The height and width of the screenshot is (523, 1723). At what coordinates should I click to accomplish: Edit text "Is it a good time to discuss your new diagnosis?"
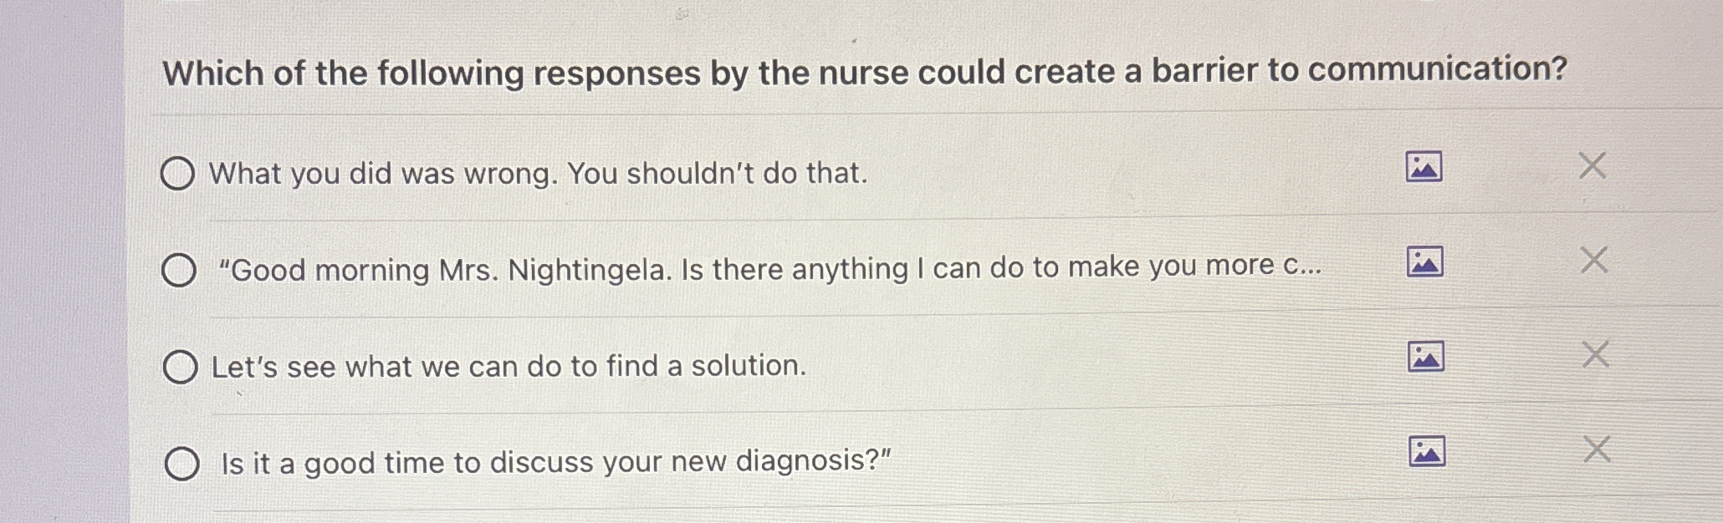[x=556, y=461]
